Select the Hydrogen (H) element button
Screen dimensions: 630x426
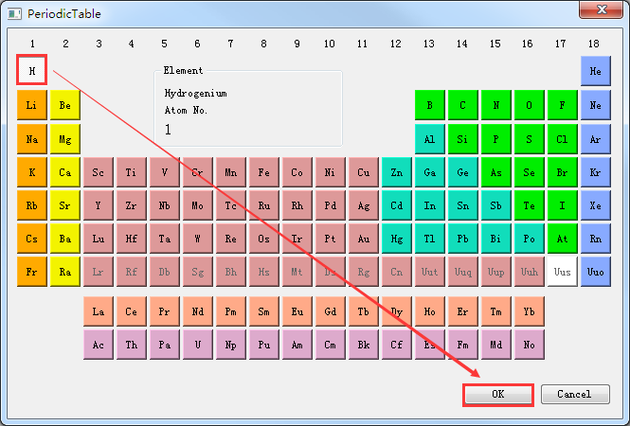click(x=32, y=71)
